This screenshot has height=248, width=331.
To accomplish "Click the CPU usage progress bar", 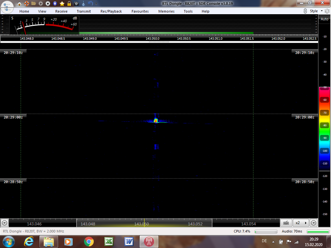I will click(266, 232).
